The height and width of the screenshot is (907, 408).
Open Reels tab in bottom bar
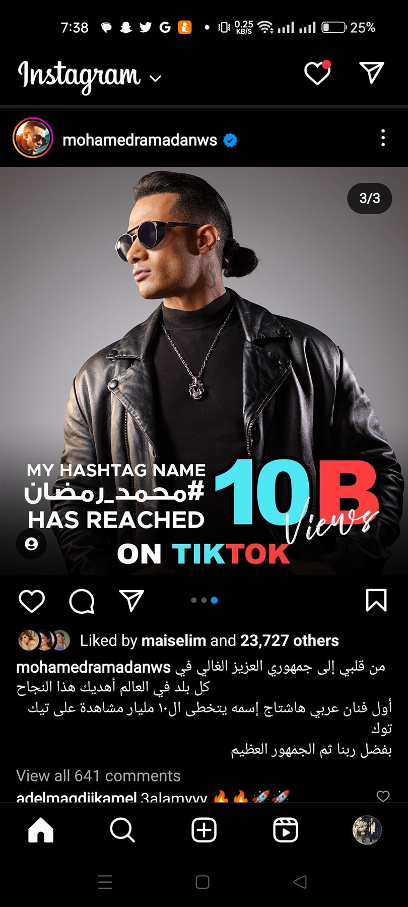pyautogui.click(x=286, y=830)
